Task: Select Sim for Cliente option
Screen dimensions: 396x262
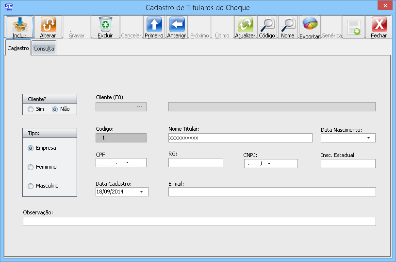Action: pyautogui.click(x=31, y=109)
